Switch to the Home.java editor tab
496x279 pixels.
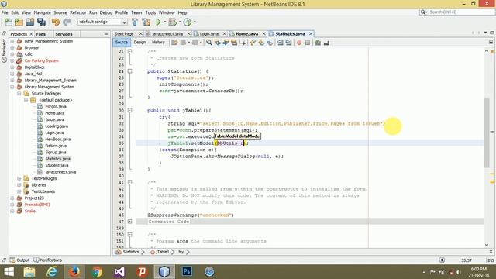tap(246, 33)
